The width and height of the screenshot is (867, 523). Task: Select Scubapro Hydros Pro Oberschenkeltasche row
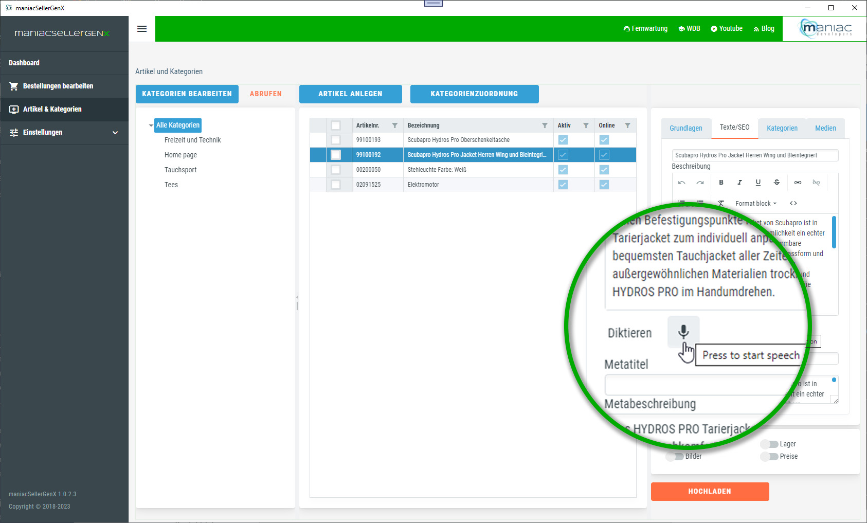473,140
